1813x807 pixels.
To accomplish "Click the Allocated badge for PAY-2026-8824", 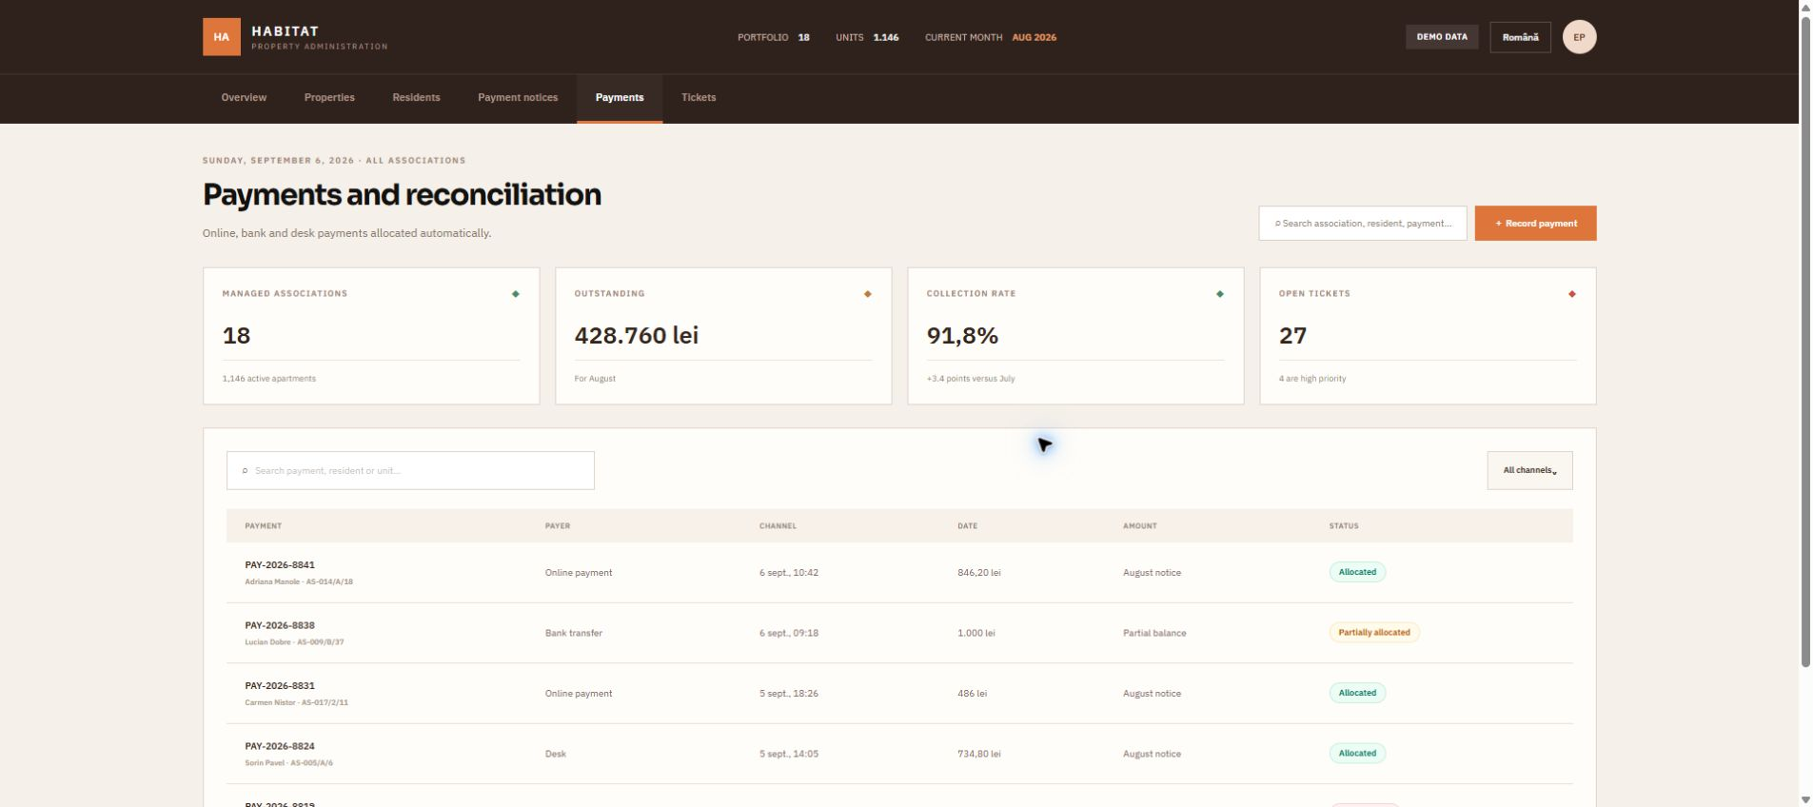I will point(1357,754).
